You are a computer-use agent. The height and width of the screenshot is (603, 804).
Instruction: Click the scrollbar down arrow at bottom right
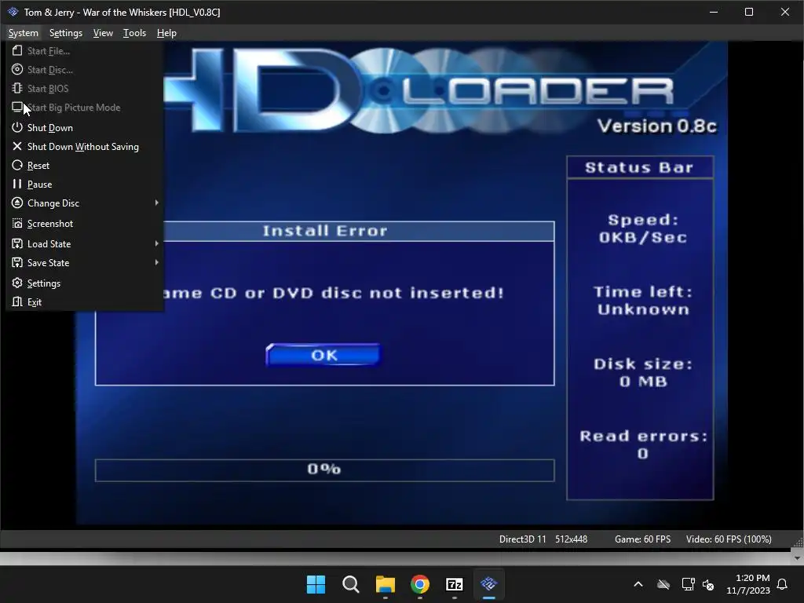pos(797,558)
